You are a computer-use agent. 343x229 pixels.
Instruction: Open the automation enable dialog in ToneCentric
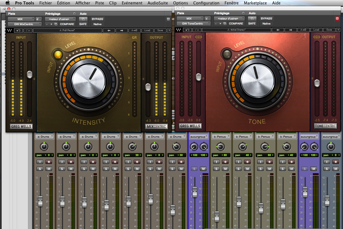tap(252, 18)
